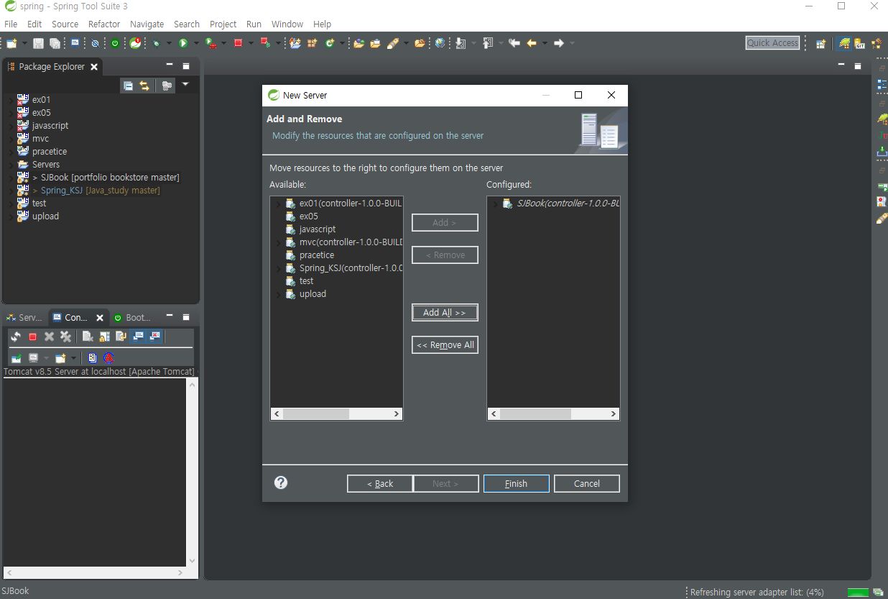Switch to the Boot Dashboard view tab

click(132, 317)
